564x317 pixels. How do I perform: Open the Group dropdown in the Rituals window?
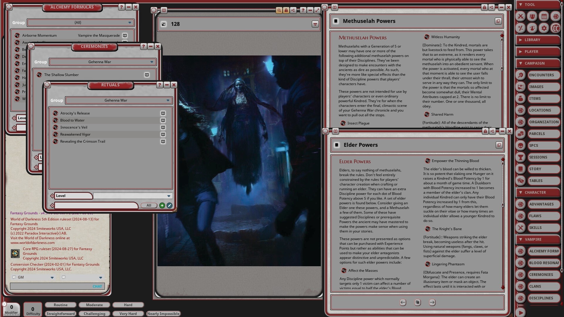pyautogui.click(x=119, y=100)
